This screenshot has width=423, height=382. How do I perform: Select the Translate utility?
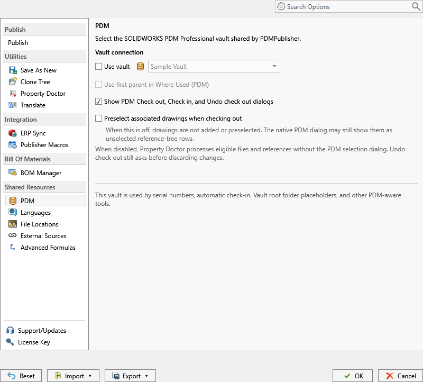click(33, 105)
